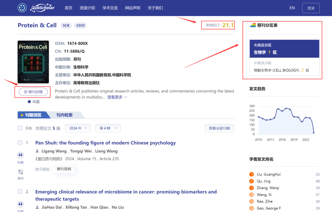Click the 影响因子 21.1 value
Image resolution: width=332 pixels, height=212 pixels.
228,25
